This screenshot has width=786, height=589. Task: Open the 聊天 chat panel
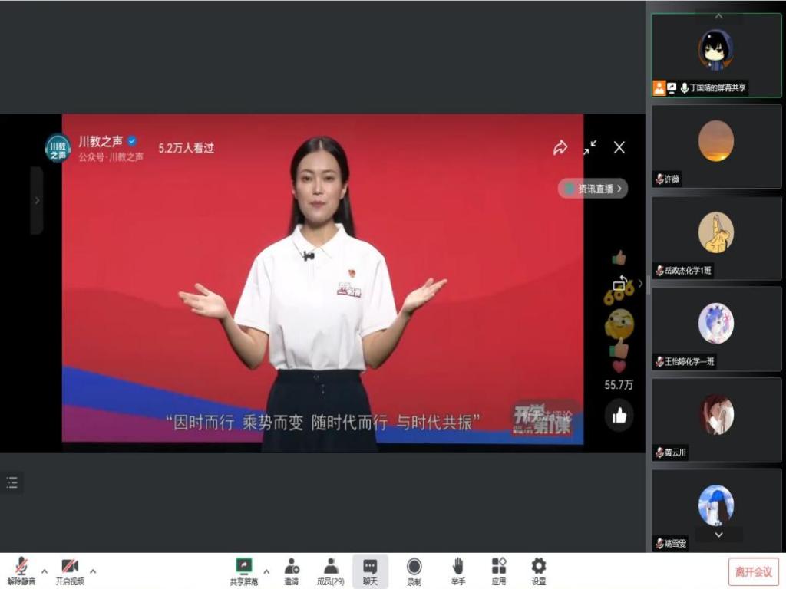click(370, 571)
